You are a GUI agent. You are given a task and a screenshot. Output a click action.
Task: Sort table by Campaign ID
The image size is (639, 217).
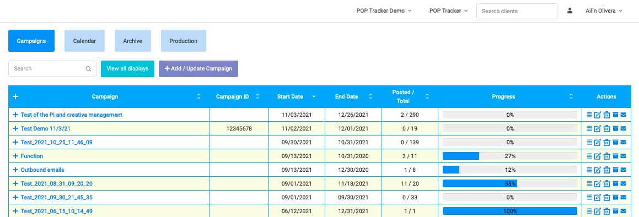pos(257,97)
